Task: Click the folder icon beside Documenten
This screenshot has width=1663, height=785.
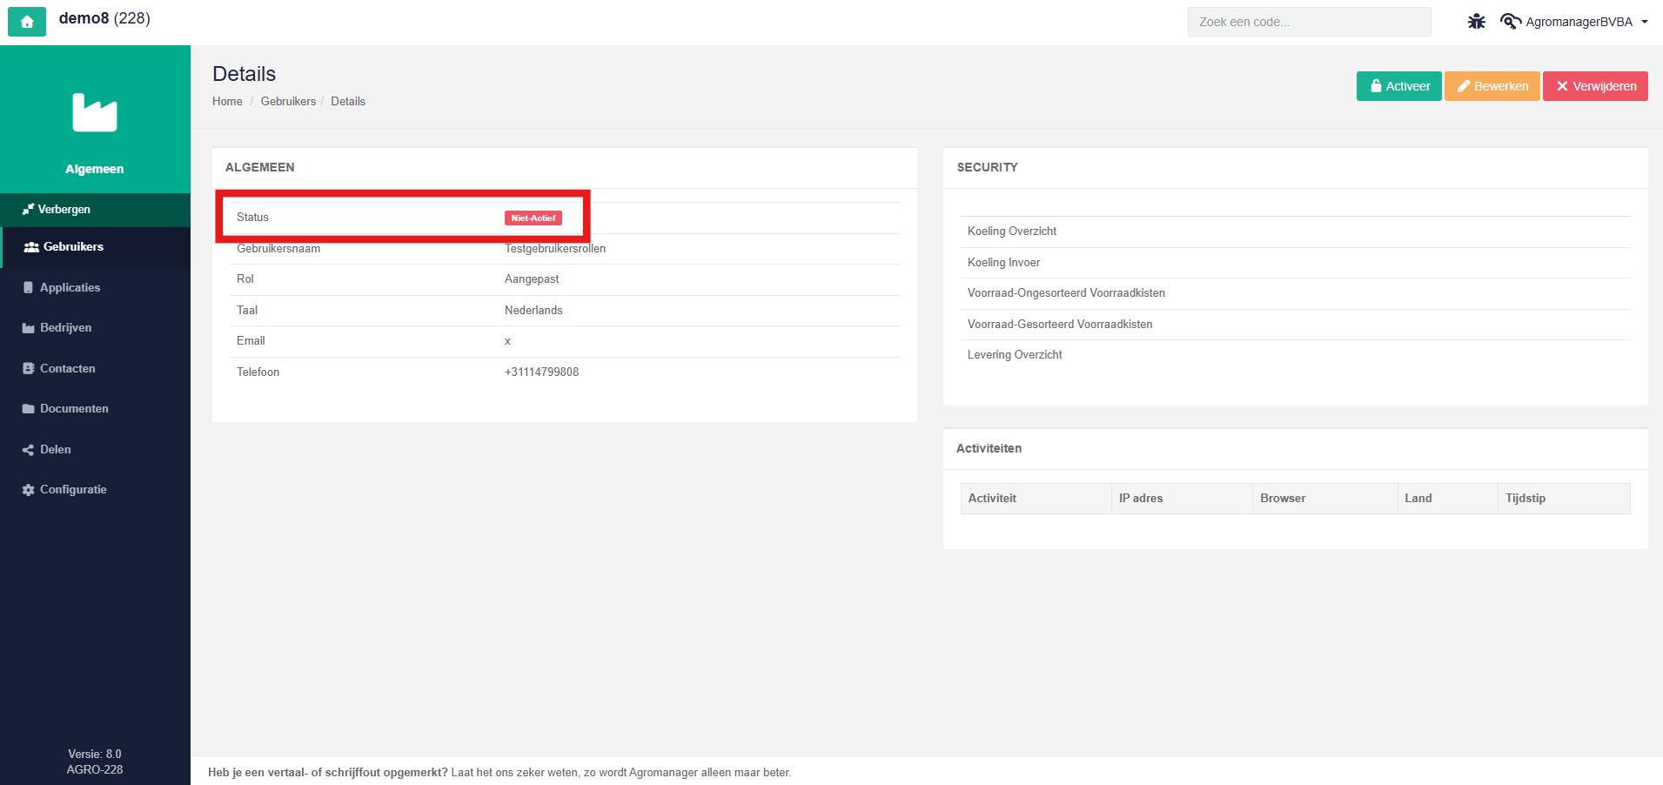Action: pos(29,409)
